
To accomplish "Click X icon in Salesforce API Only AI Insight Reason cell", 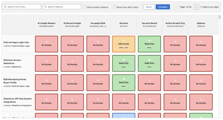I will pos(47,100).
